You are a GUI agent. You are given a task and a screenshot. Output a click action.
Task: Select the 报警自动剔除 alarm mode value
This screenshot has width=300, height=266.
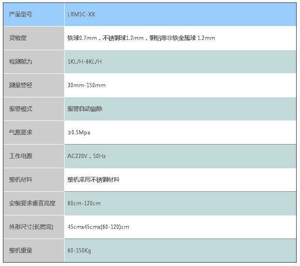85,109
